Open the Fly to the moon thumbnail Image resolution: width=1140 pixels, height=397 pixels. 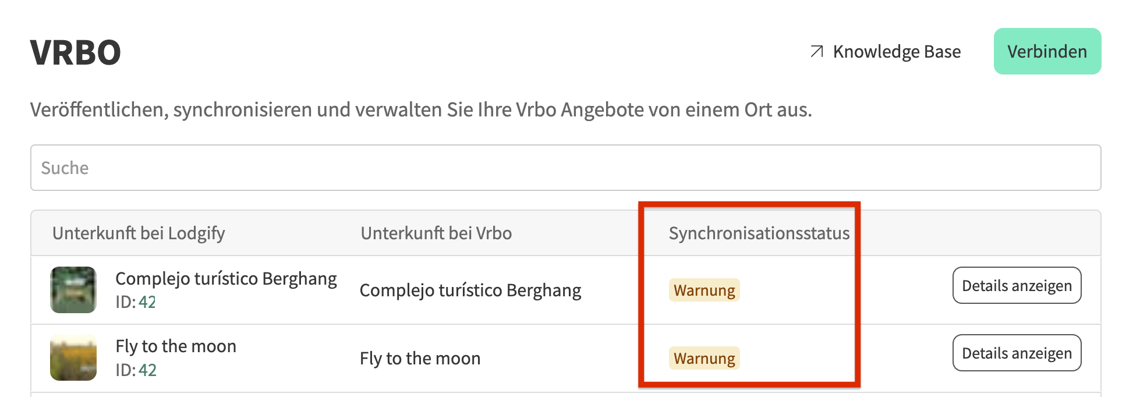click(x=73, y=357)
